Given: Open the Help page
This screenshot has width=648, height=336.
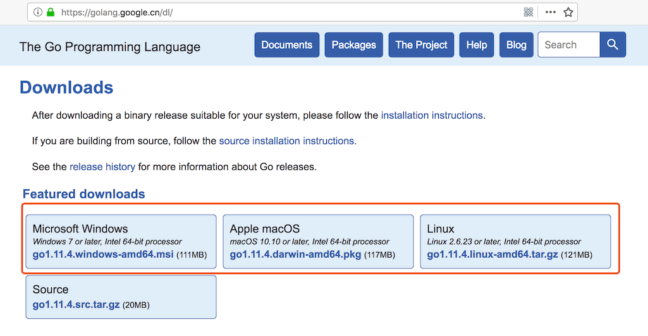Looking at the screenshot, I should coord(477,45).
